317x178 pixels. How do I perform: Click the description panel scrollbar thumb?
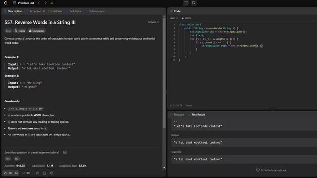(x=164, y=73)
